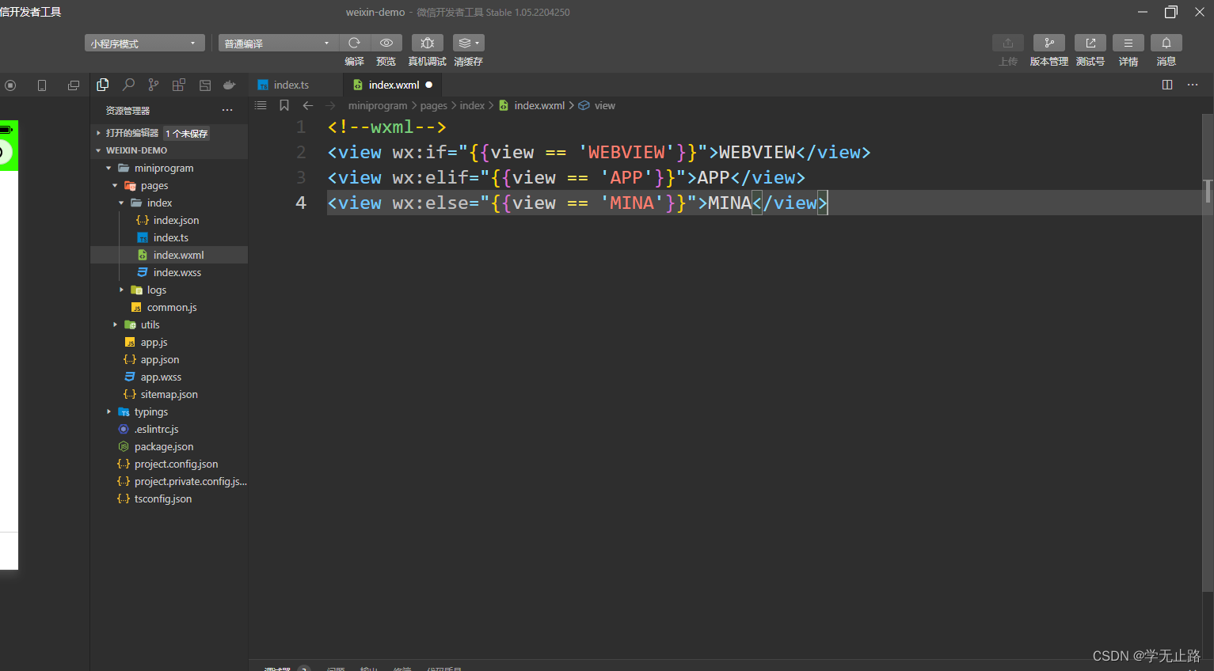This screenshot has width=1214, height=671.
Task: Expand the utils folder
Action: (x=115, y=324)
